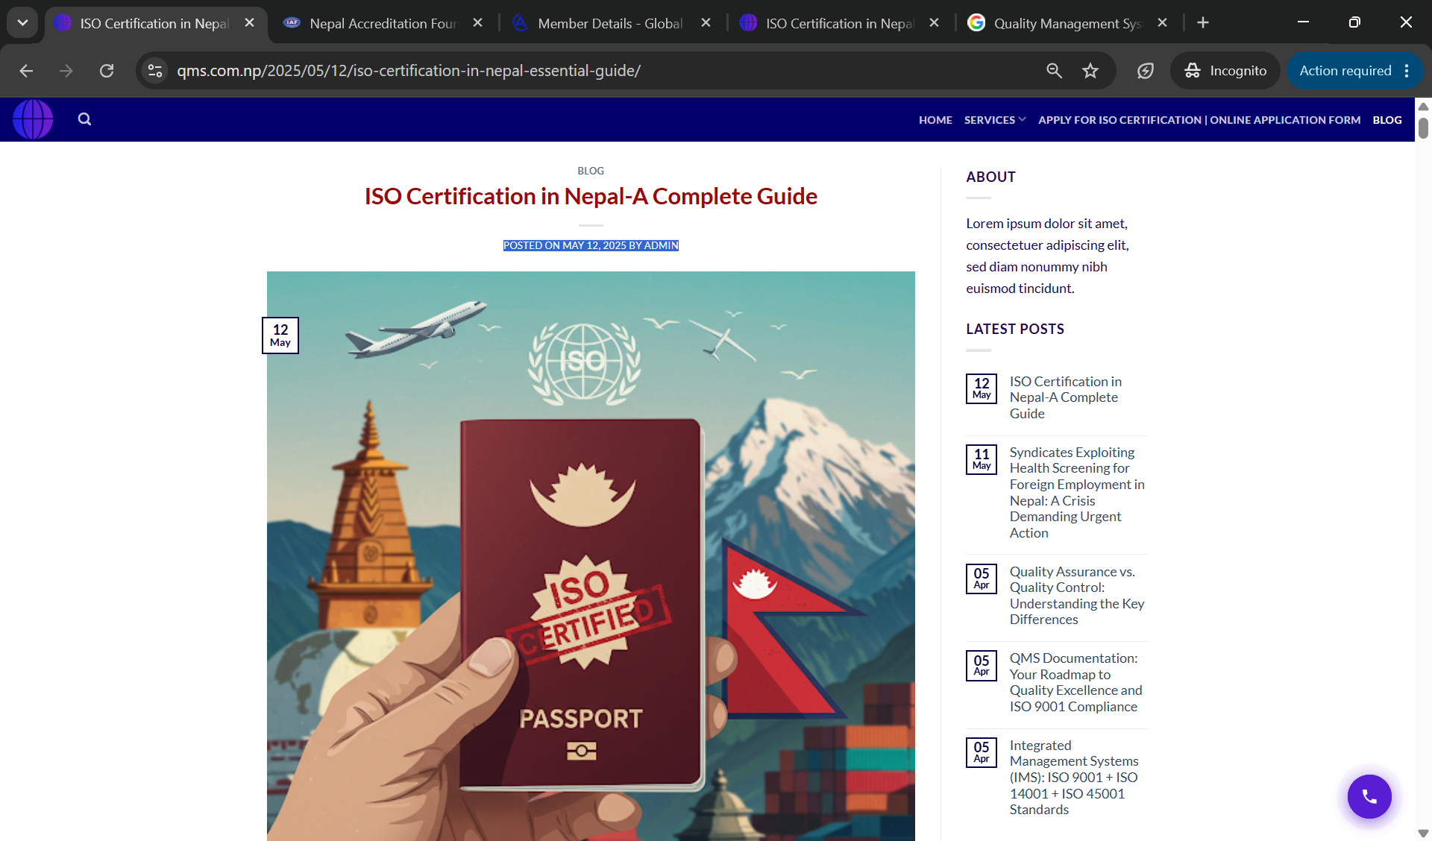Click the ABOUT sidebar heading
This screenshot has width=1432, height=841.
coord(990,177)
